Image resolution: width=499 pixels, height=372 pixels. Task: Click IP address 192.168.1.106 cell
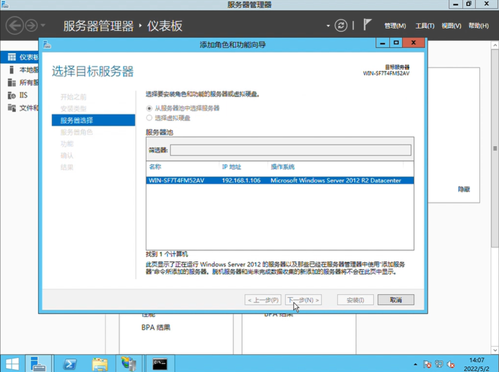241,181
